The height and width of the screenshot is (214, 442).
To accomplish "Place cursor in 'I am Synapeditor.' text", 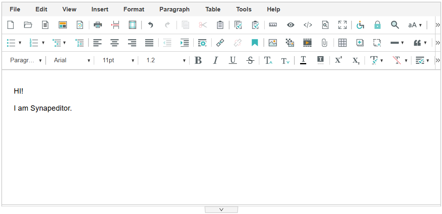I will (x=43, y=108).
